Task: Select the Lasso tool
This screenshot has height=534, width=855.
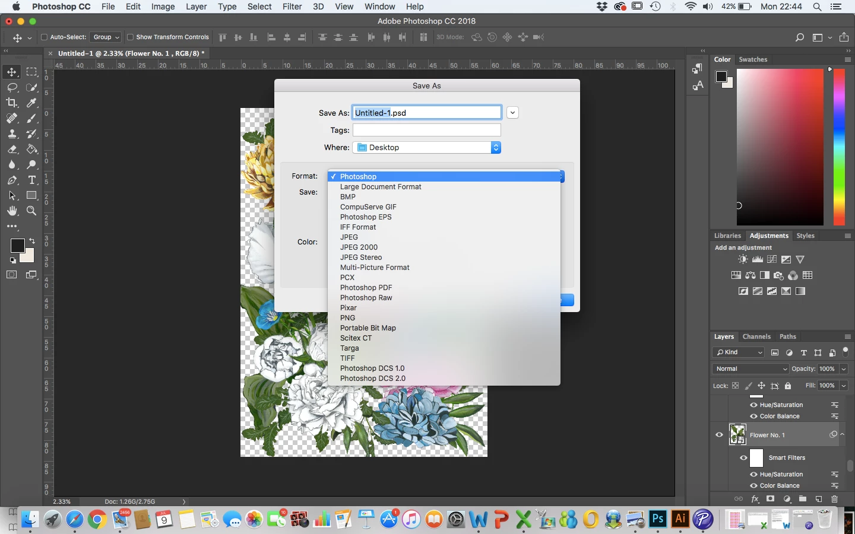Action: tap(12, 88)
